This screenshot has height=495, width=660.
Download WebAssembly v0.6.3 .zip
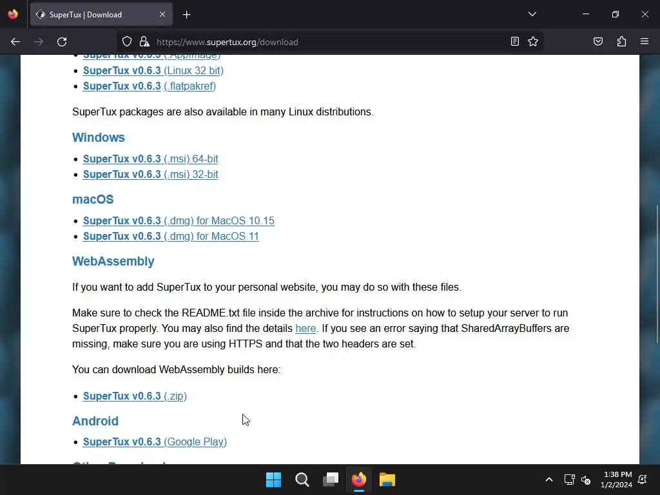tap(135, 396)
